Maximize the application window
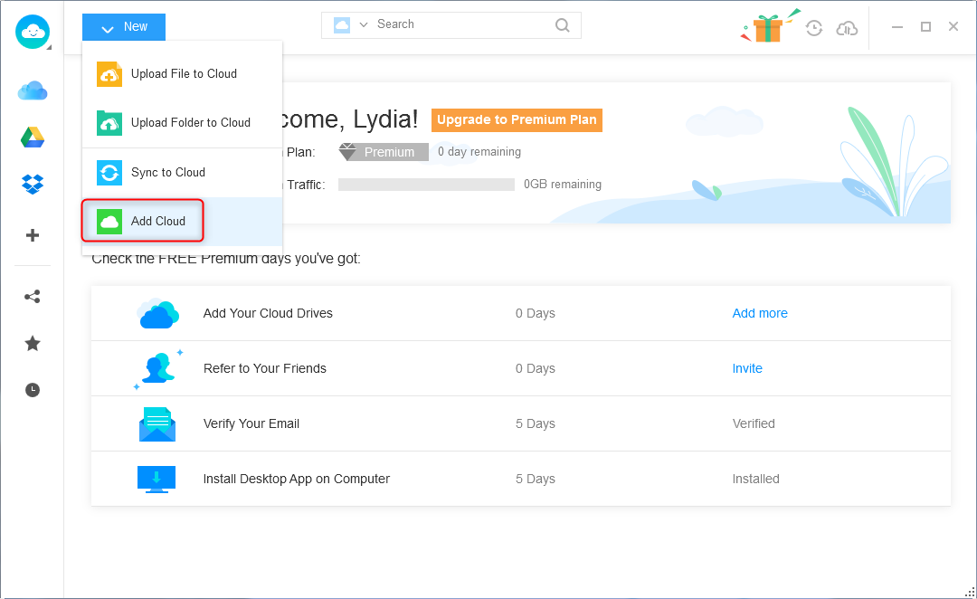 [926, 27]
